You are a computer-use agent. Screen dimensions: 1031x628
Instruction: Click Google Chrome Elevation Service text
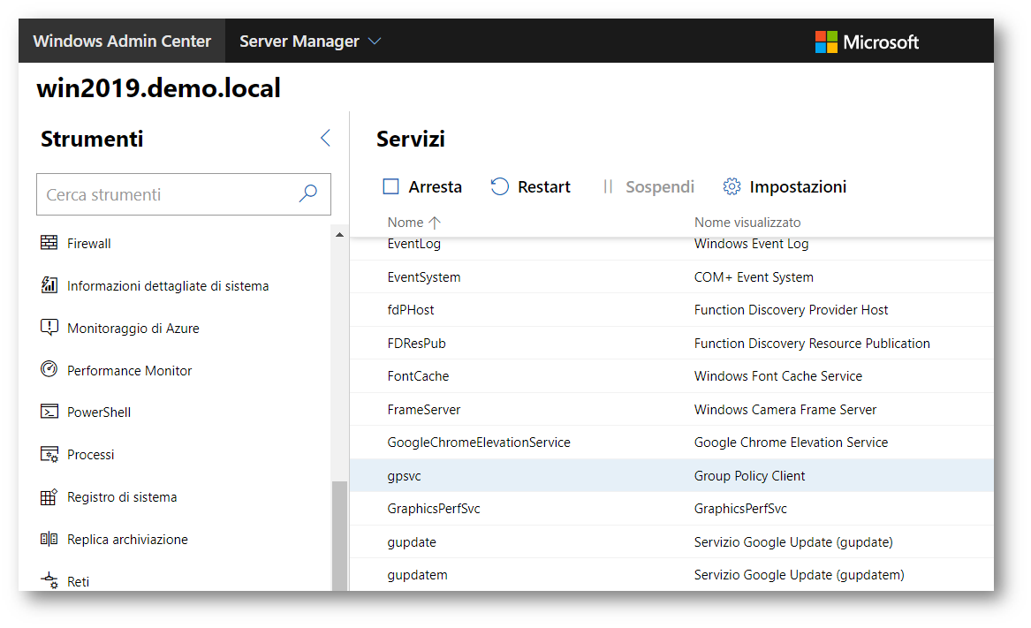click(x=791, y=443)
